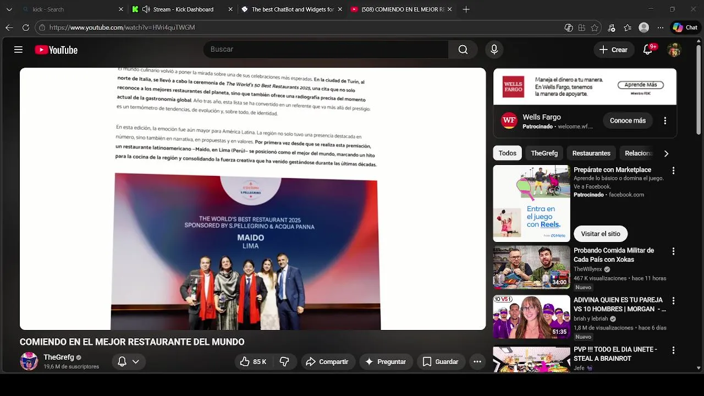Open options for Marketplace ad
This screenshot has height=396, width=704.
point(673,170)
